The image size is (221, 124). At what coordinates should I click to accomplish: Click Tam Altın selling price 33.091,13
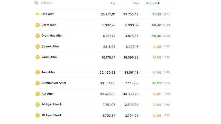click(131, 73)
